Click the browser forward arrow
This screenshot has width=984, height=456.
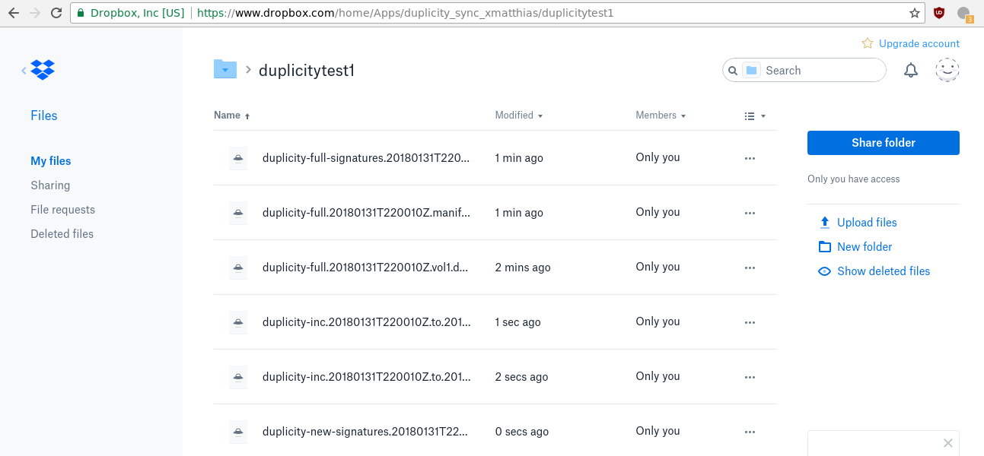pyautogui.click(x=34, y=13)
